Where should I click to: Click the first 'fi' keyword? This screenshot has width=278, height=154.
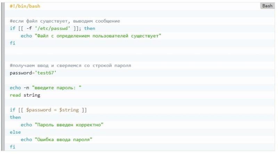13,43
